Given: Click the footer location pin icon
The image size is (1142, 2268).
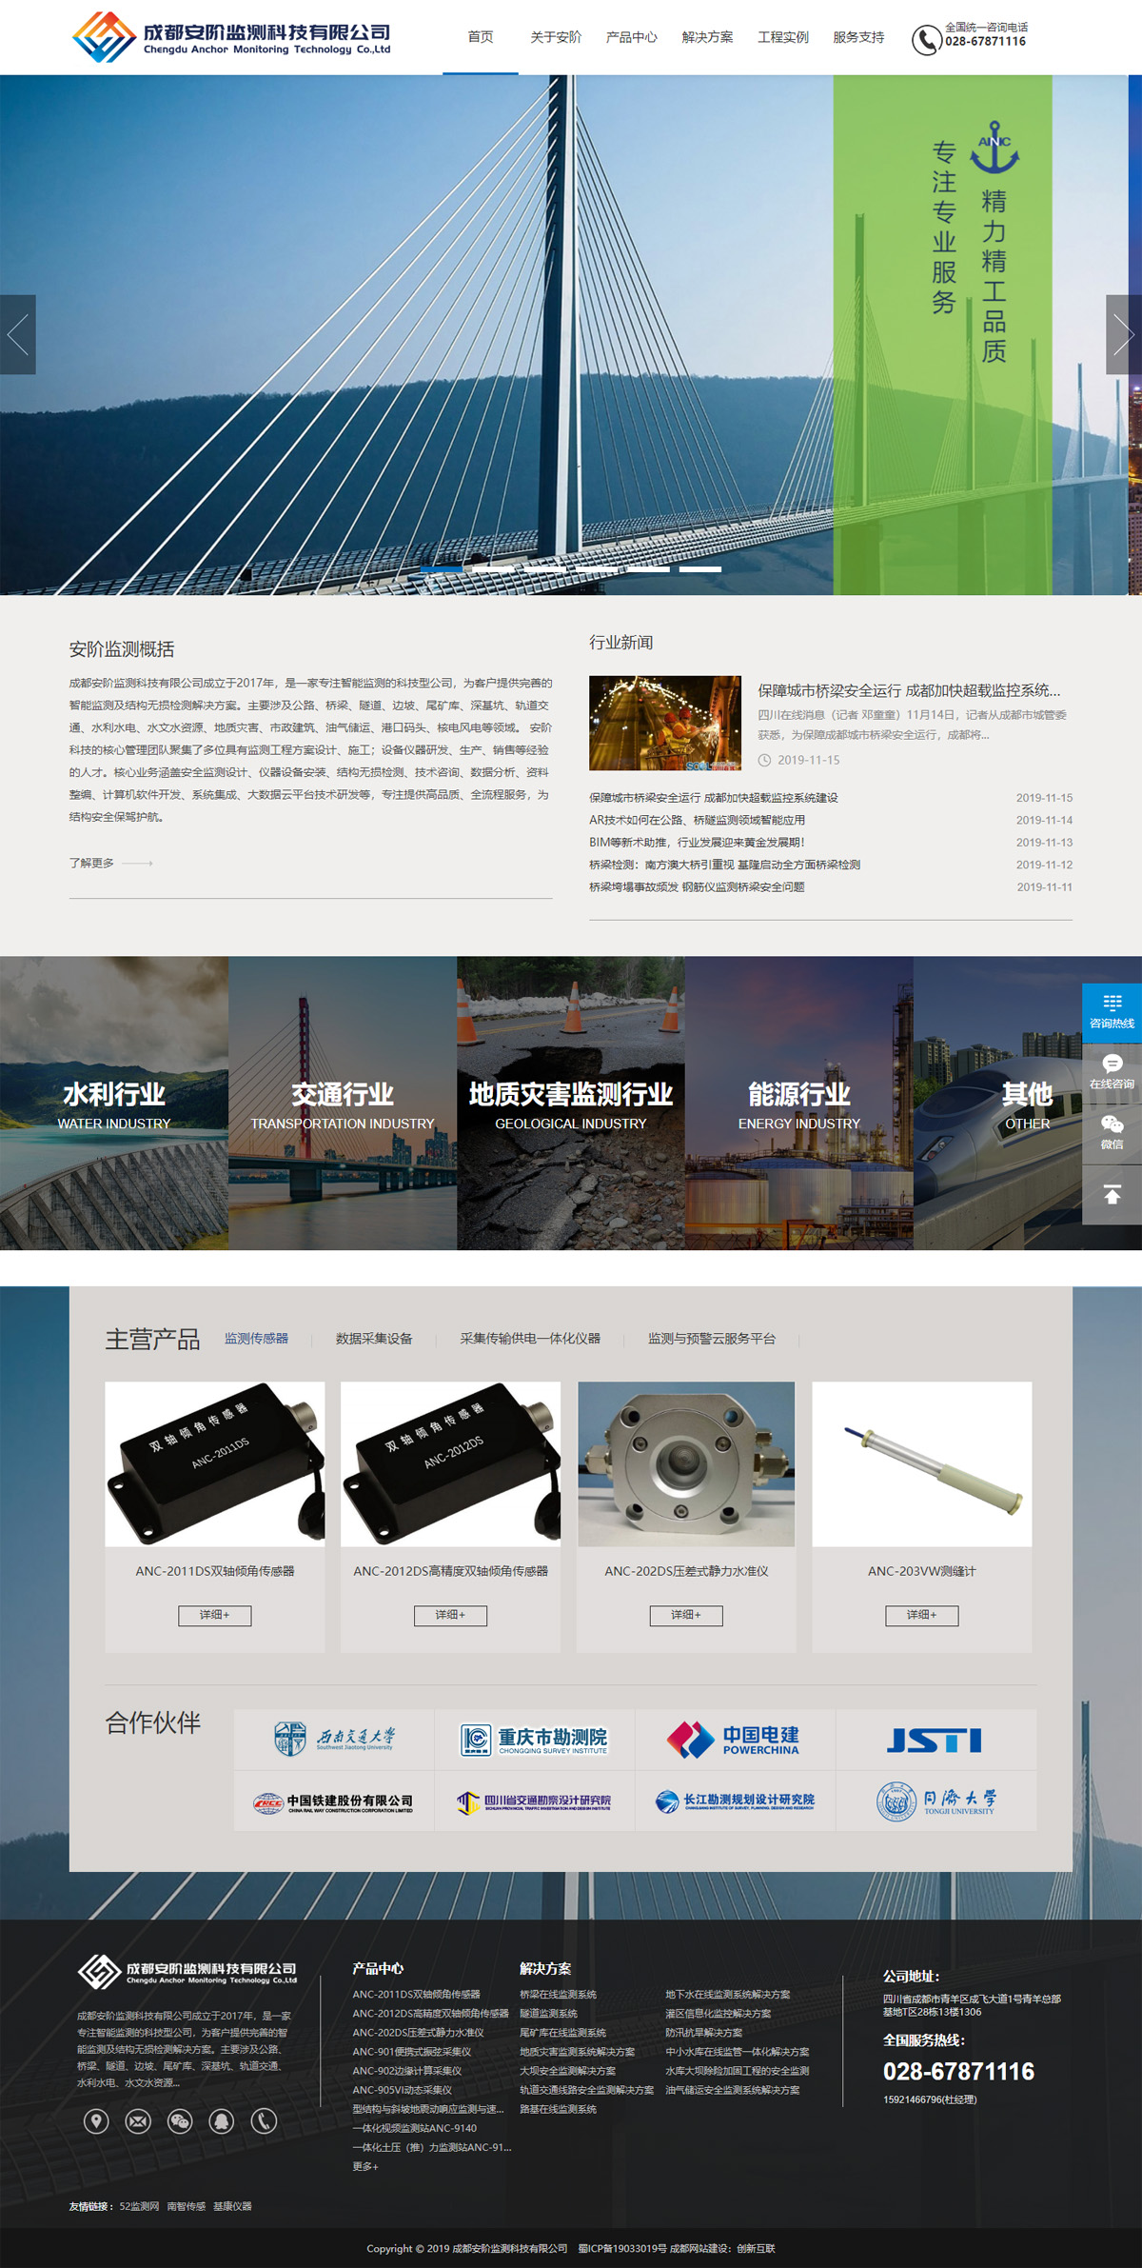Looking at the screenshot, I should coord(96,2120).
